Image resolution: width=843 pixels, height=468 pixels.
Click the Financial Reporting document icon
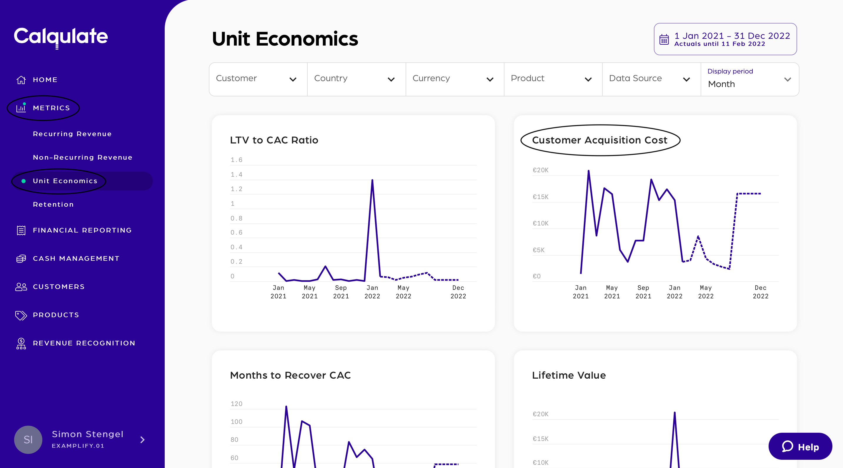21,230
